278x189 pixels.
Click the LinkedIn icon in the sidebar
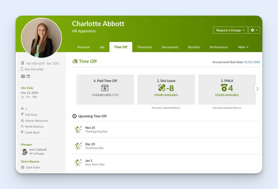pyautogui.click(x=28, y=76)
